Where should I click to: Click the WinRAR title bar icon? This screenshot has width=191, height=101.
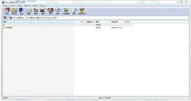pos(3,2)
